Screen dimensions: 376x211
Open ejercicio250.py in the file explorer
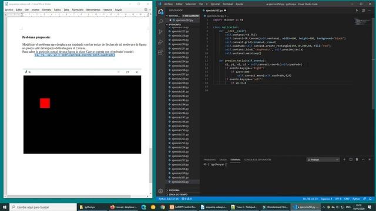(180, 130)
